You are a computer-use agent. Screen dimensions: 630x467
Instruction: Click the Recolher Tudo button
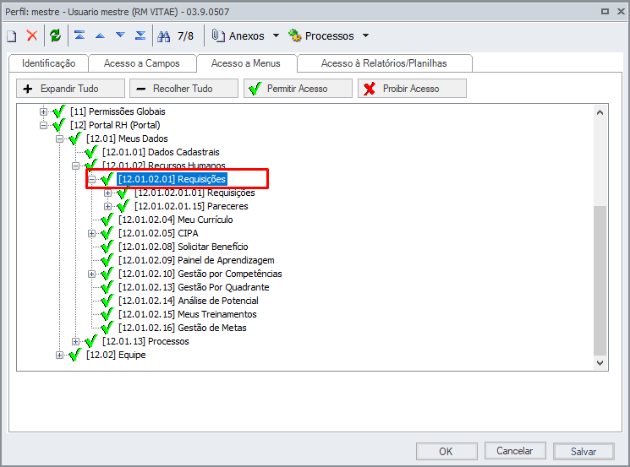[x=184, y=89]
